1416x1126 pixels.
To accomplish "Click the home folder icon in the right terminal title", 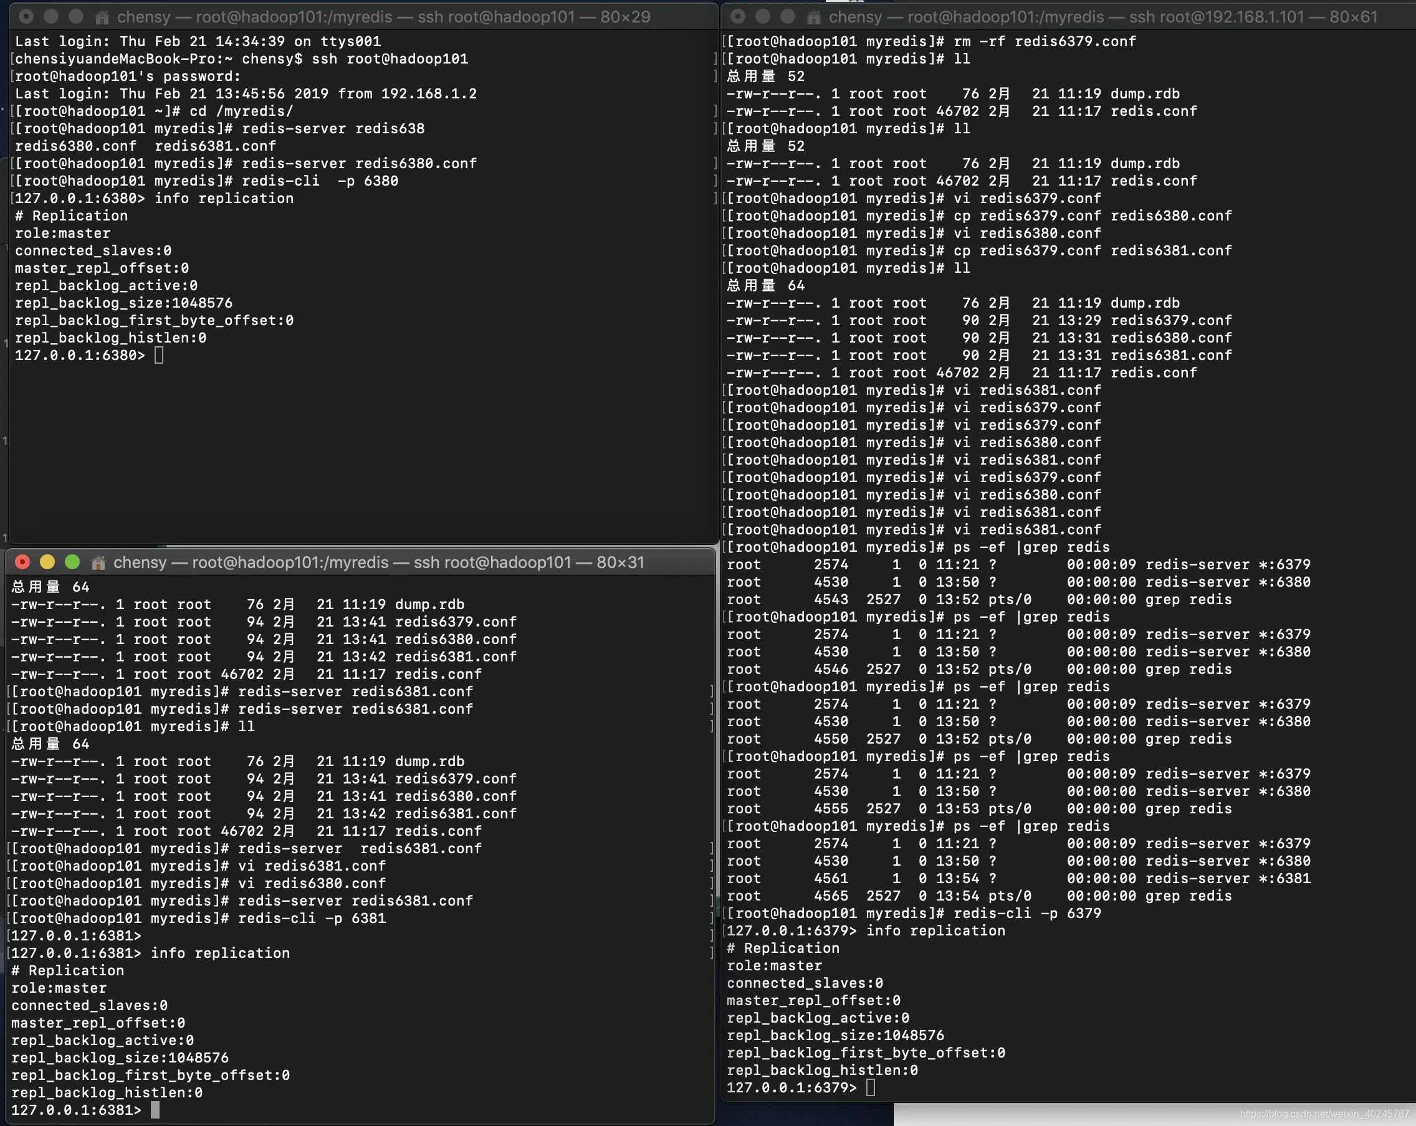I will (x=814, y=17).
